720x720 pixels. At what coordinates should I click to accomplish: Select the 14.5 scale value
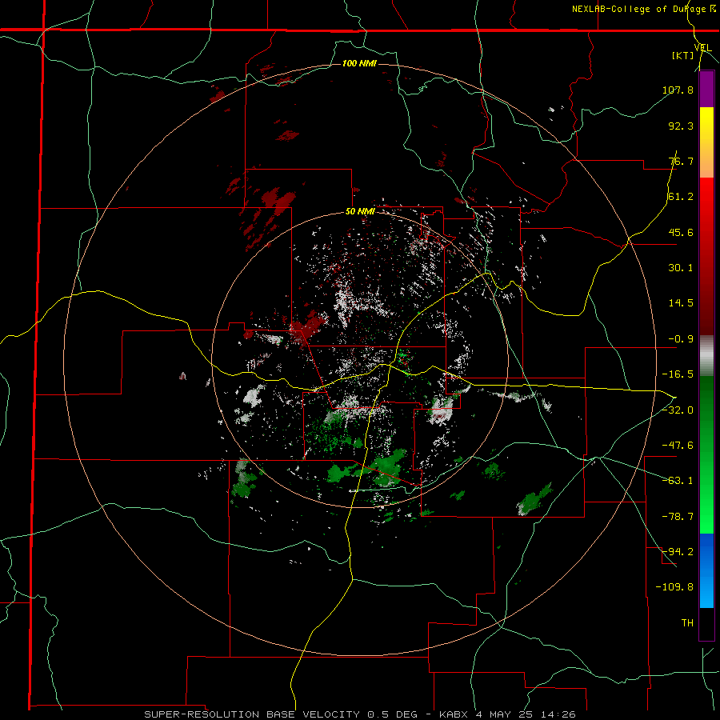pos(681,303)
